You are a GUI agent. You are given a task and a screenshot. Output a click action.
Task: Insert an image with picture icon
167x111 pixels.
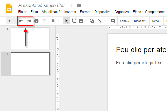click(81, 21)
